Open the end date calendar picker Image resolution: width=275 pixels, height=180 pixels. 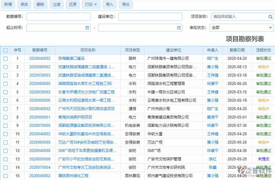coord(179,27)
